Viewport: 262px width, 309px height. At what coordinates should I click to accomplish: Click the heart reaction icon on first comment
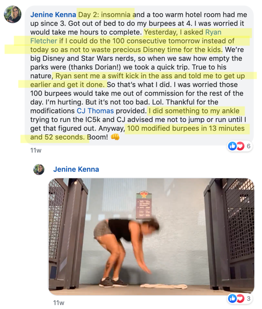tap(240, 146)
